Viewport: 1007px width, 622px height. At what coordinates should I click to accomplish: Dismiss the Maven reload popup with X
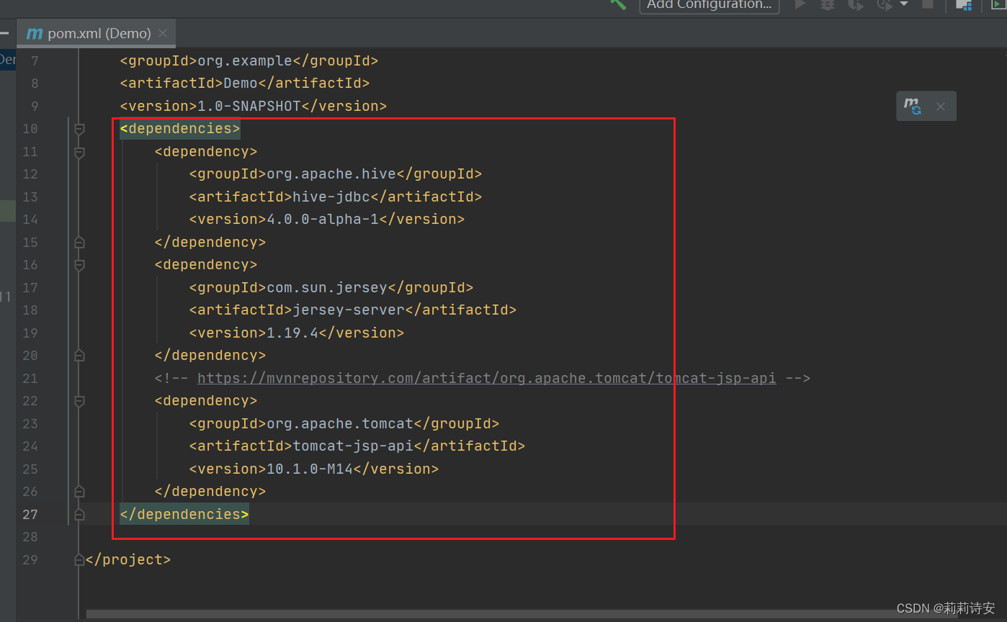(941, 105)
